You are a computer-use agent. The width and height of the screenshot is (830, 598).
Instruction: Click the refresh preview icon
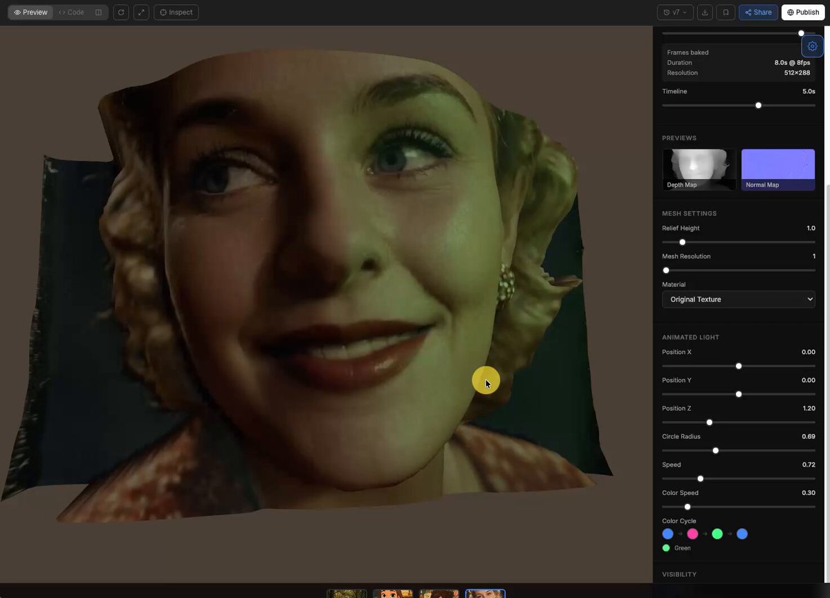click(x=120, y=12)
